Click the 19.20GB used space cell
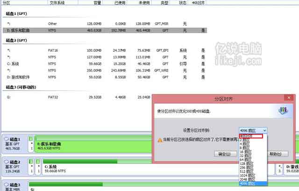This screenshot has width=299, height=191. click(x=120, y=64)
